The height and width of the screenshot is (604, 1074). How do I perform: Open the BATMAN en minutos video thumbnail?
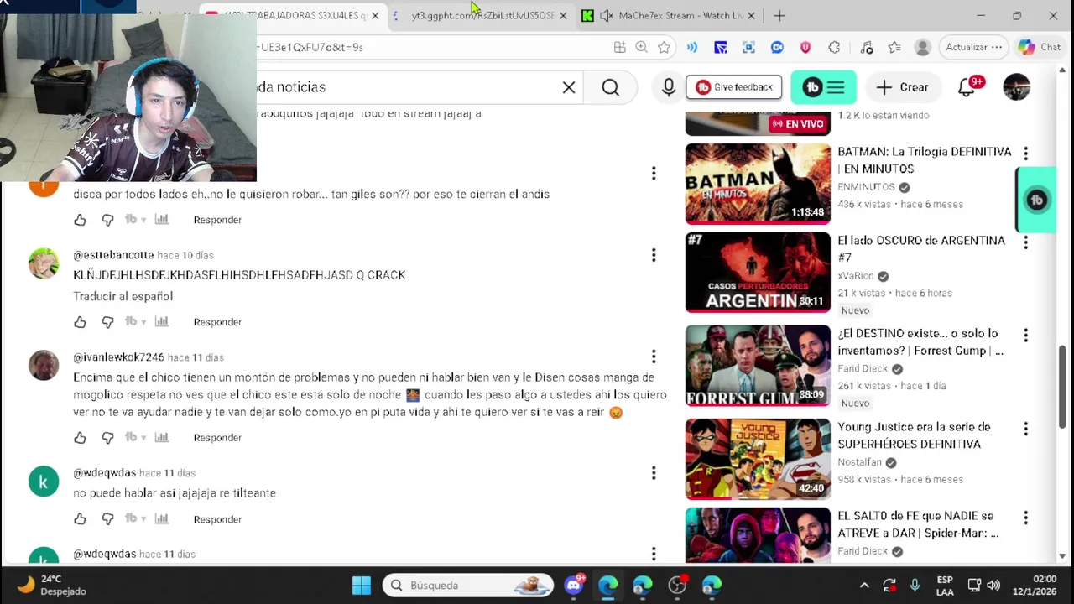click(758, 185)
